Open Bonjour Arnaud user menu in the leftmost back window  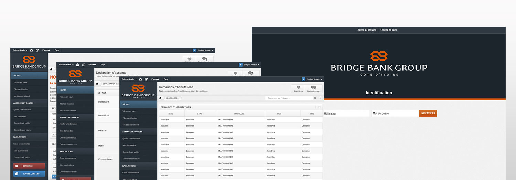pyautogui.click(x=205, y=50)
